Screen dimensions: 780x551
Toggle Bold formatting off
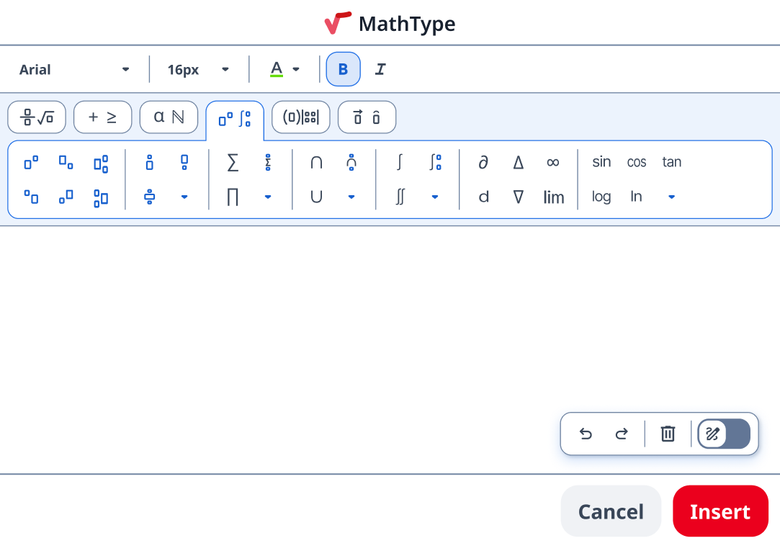[343, 69]
